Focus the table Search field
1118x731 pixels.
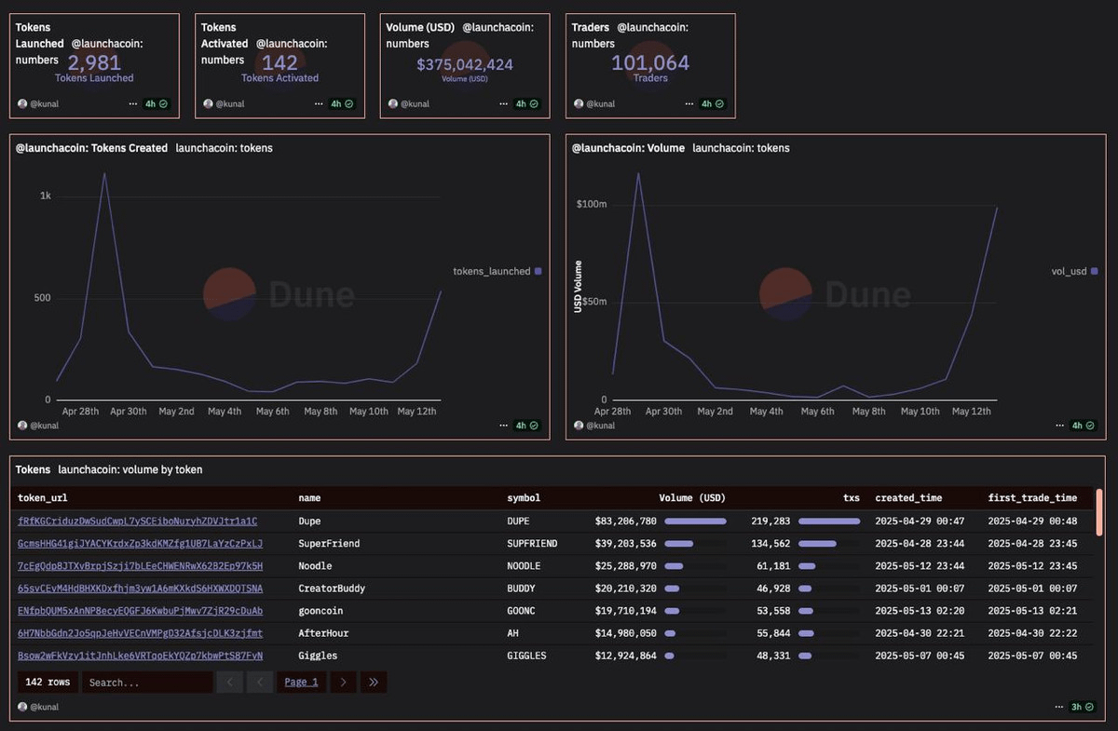tap(146, 683)
